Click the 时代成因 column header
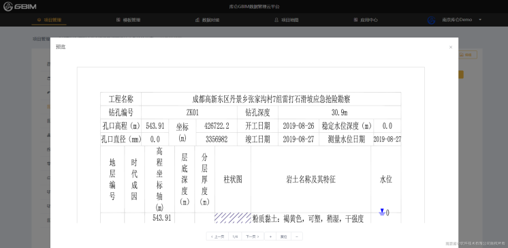The height and width of the screenshot is (248, 508). (x=134, y=179)
